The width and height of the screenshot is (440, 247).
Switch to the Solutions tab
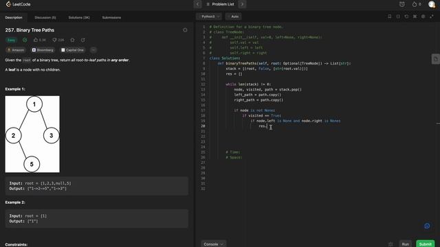(79, 17)
